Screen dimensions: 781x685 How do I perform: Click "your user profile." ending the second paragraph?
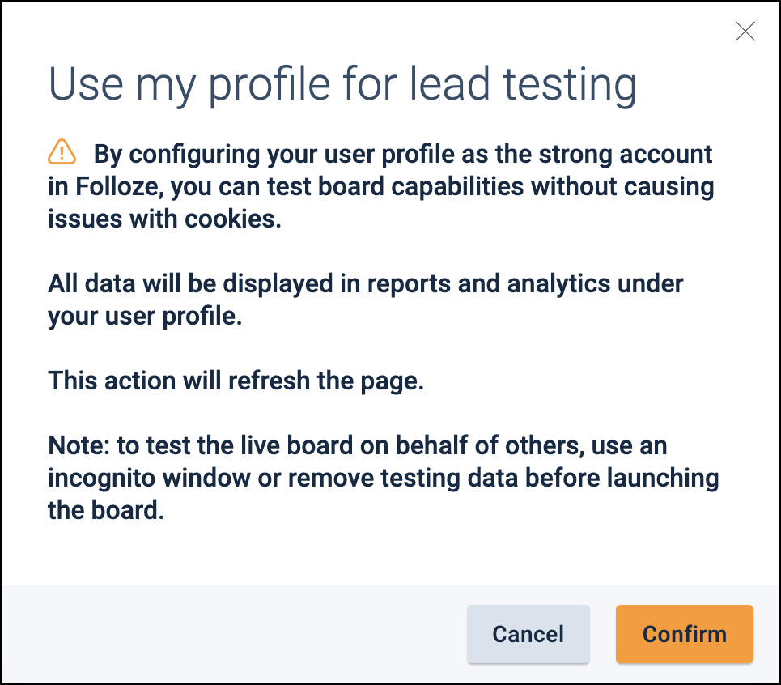pos(145,317)
